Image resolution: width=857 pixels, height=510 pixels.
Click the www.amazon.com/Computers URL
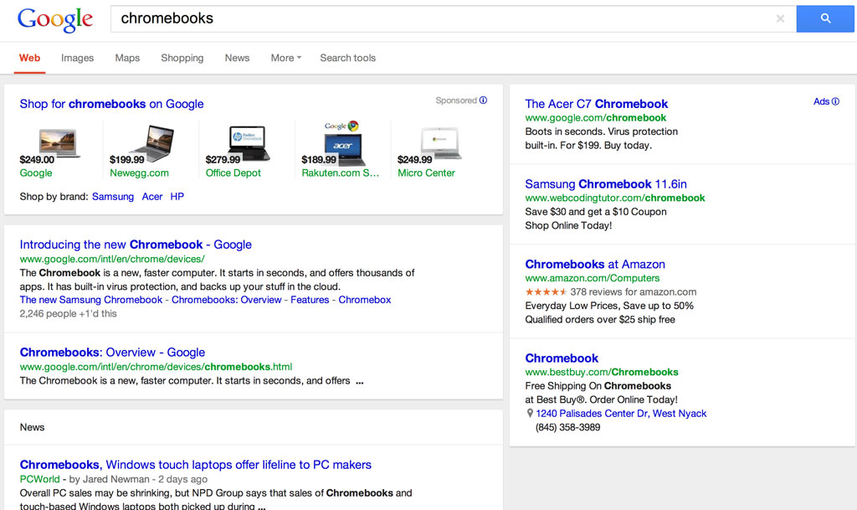tap(593, 278)
